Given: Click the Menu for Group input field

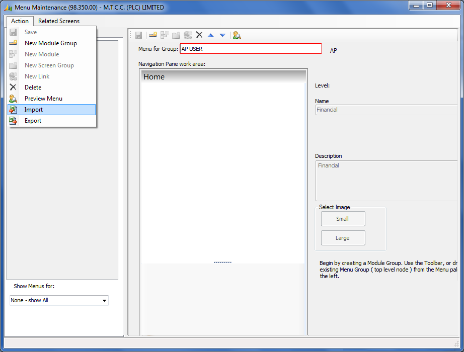Looking at the screenshot, I should click(x=250, y=48).
